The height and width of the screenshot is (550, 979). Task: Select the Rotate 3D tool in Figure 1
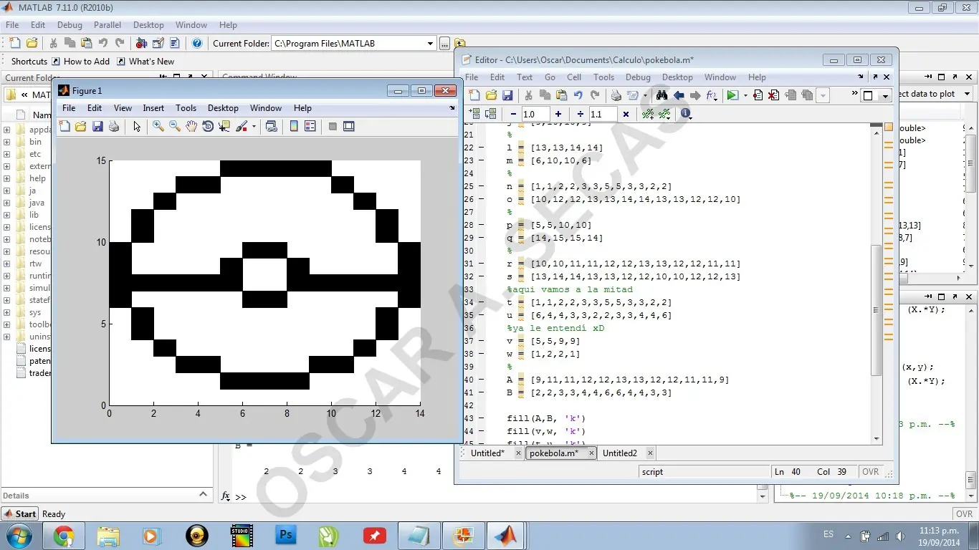tap(208, 127)
